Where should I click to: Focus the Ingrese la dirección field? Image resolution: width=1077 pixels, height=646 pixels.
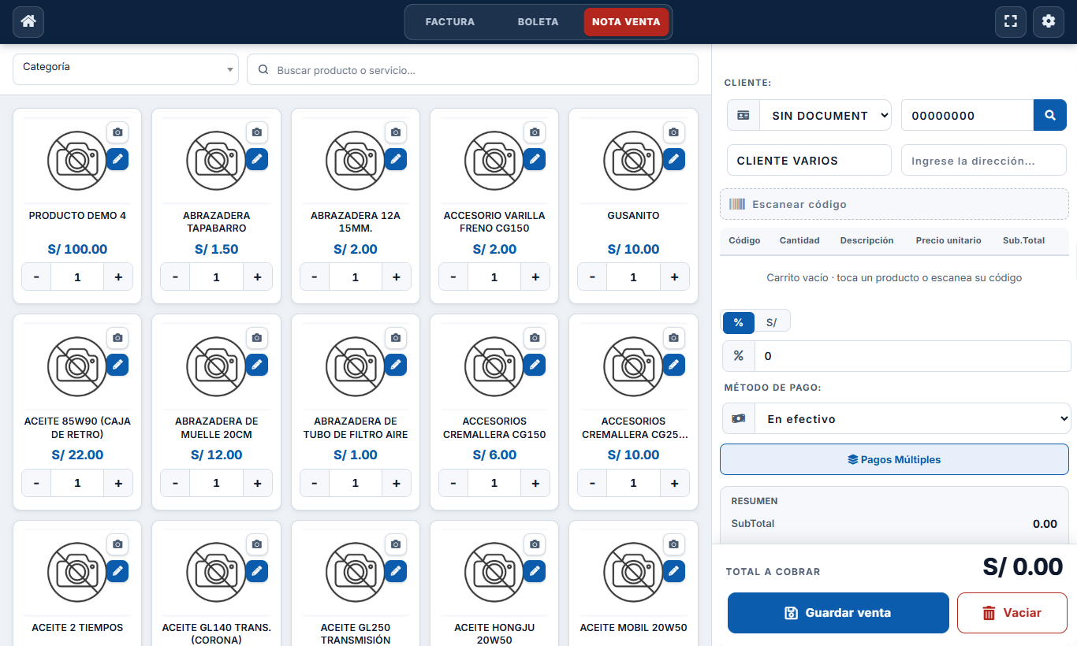984,160
